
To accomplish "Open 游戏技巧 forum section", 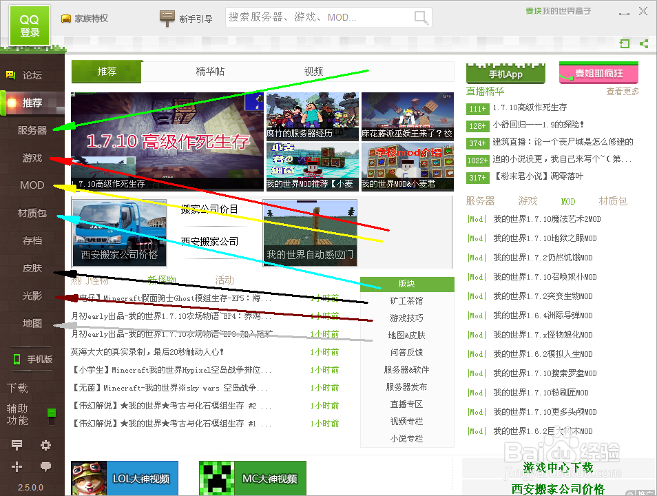I will point(406,318).
